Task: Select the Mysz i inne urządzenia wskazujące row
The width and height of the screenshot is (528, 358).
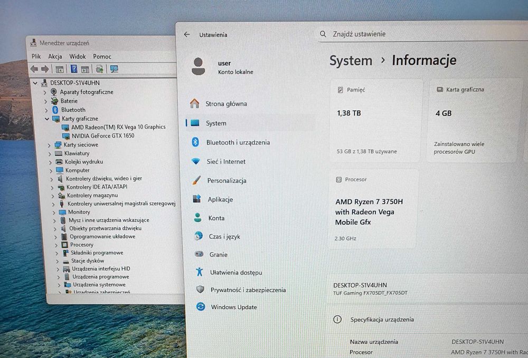Action: tap(109, 220)
